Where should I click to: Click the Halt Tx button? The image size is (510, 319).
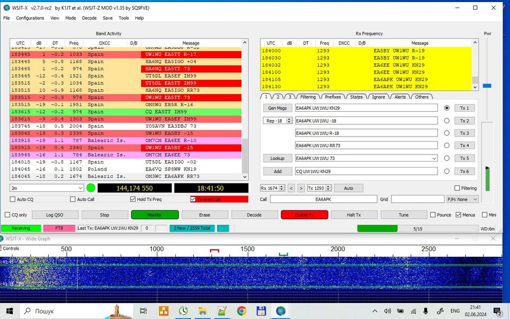tap(354, 215)
